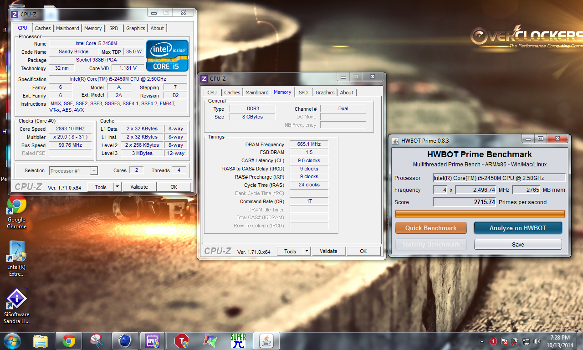Switch to CPU-Z via taskbar icon
The width and height of the screenshot is (583, 350).
click(153, 341)
